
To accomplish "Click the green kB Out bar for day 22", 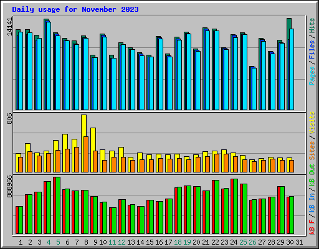I will coord(217,207).
